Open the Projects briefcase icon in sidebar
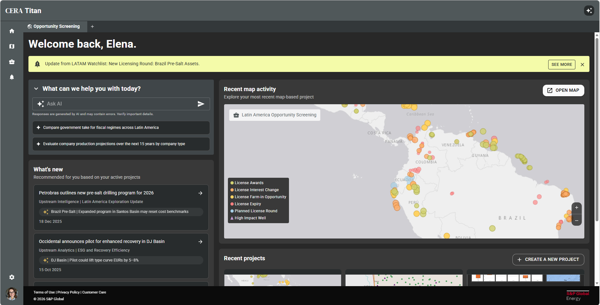The height and width of the screenshot is (305, 600). [12, 62]
